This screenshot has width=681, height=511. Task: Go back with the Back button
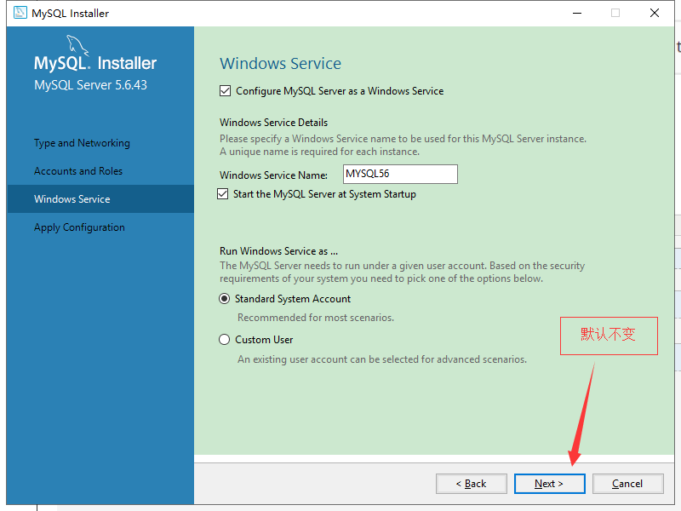[472, 484]
